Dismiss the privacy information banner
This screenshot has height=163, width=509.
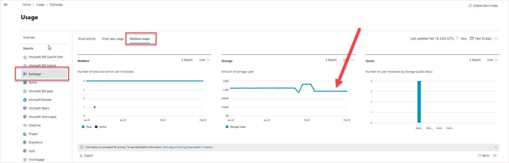coord(496,147)
